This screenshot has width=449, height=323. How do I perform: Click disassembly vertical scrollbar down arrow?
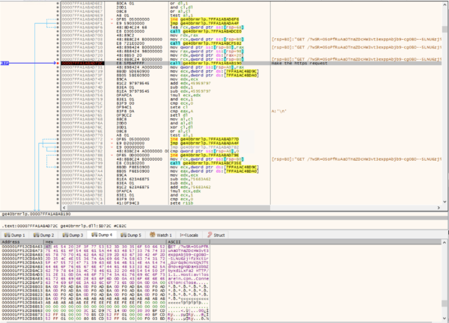[x=445, y=202]
